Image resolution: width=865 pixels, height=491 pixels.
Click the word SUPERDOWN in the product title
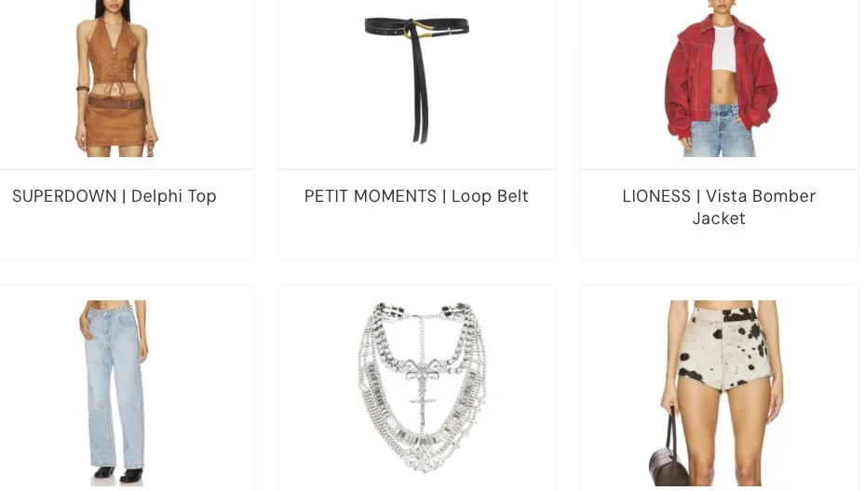(x=64, y=196)
